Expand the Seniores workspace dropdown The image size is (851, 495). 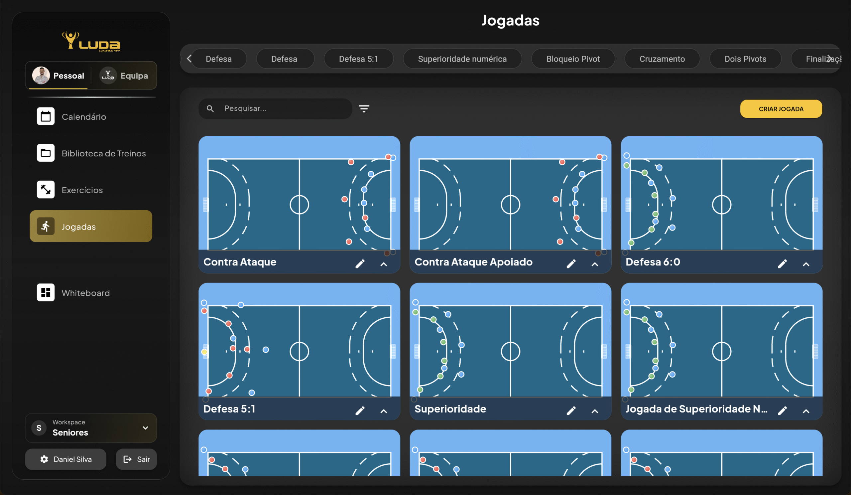pyautogui.click(x=145, y=428)
